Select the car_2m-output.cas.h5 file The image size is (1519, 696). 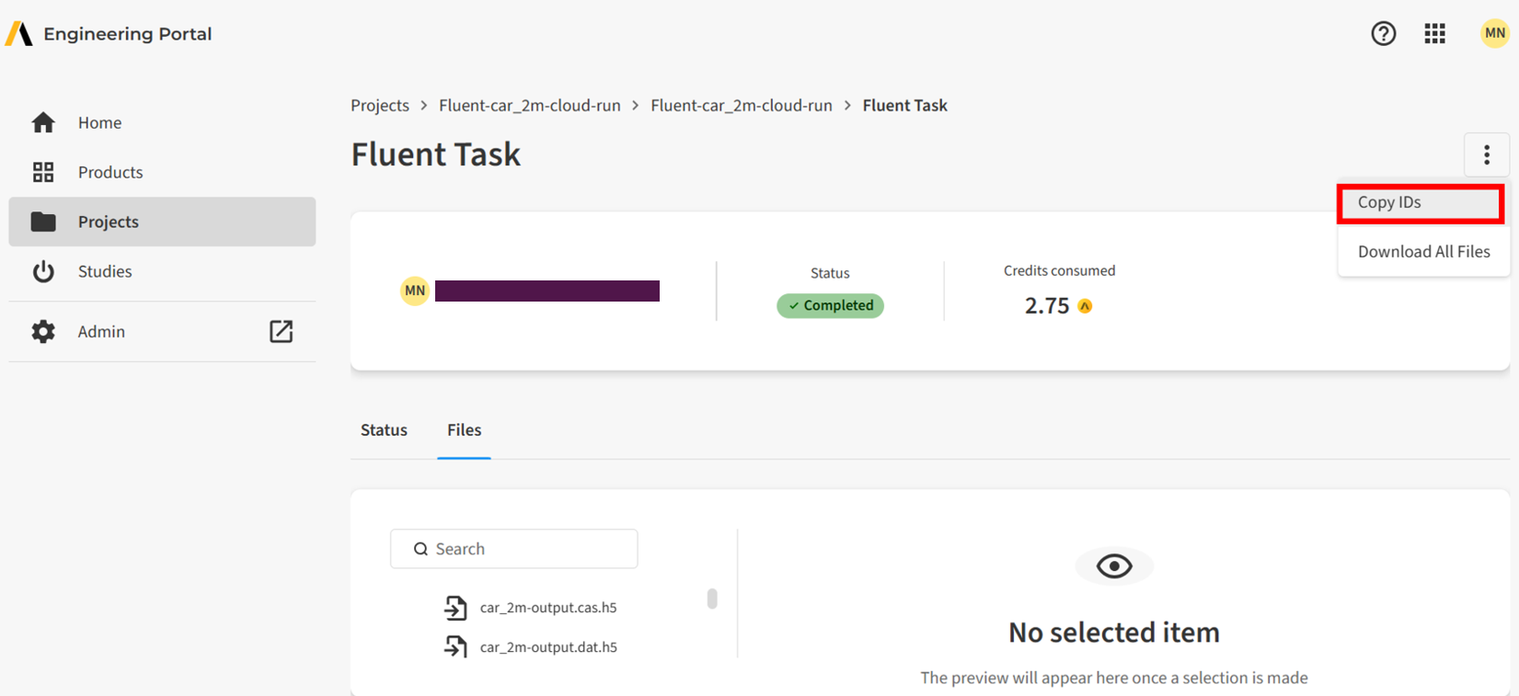(548, 608)
